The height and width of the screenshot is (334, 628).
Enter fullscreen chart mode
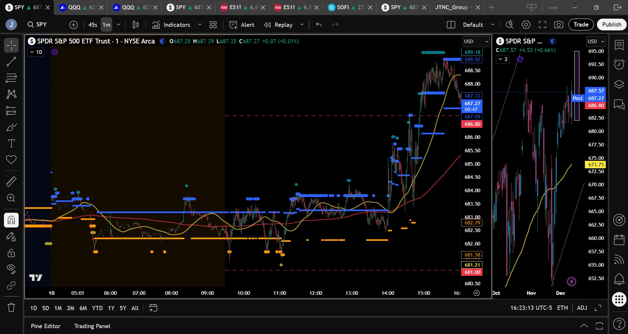[542, 25]
